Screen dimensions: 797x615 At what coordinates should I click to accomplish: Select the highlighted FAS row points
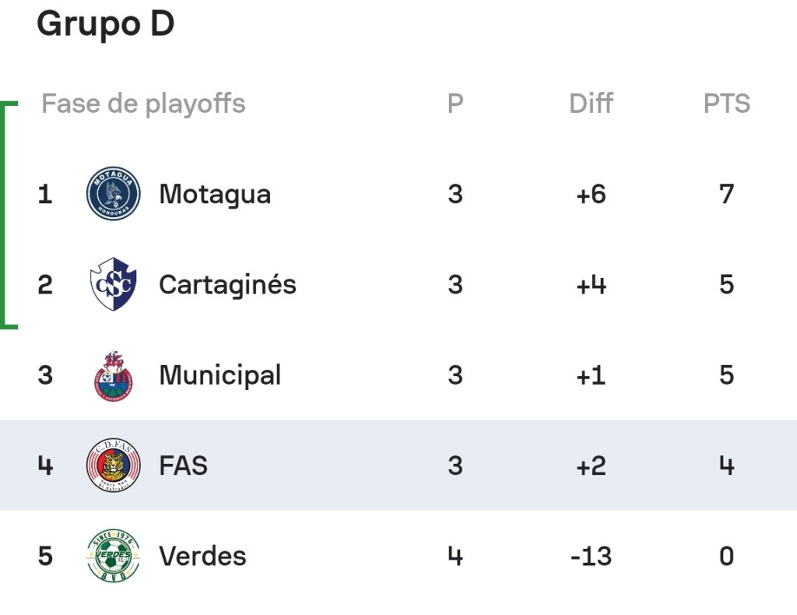727,466
